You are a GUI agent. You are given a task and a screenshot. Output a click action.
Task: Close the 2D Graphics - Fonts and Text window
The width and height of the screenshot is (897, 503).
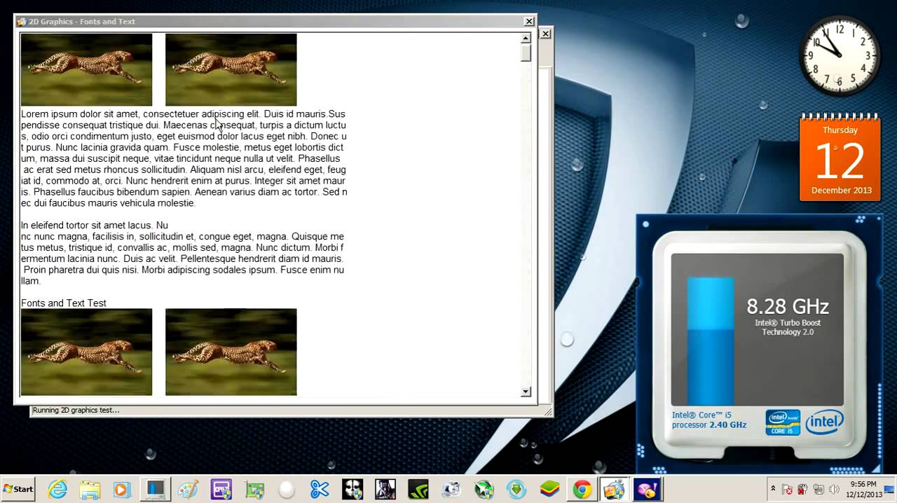pyautogui.click(x=528, y=22)
